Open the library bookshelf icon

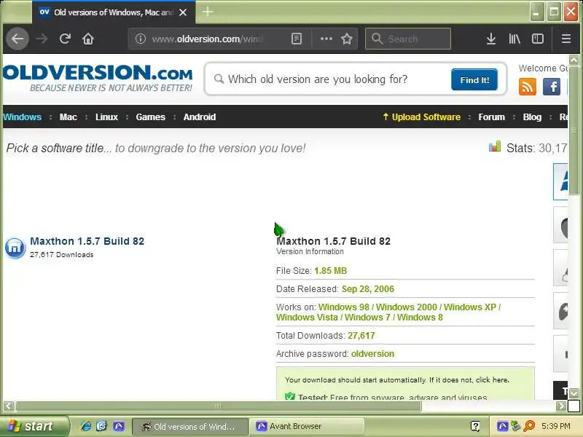tap(514, 39)
